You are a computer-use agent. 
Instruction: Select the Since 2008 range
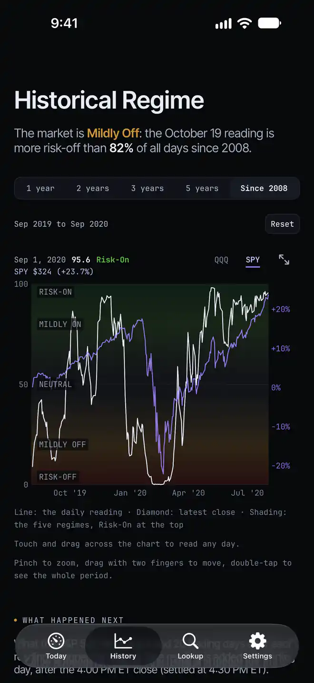(264, 188)
